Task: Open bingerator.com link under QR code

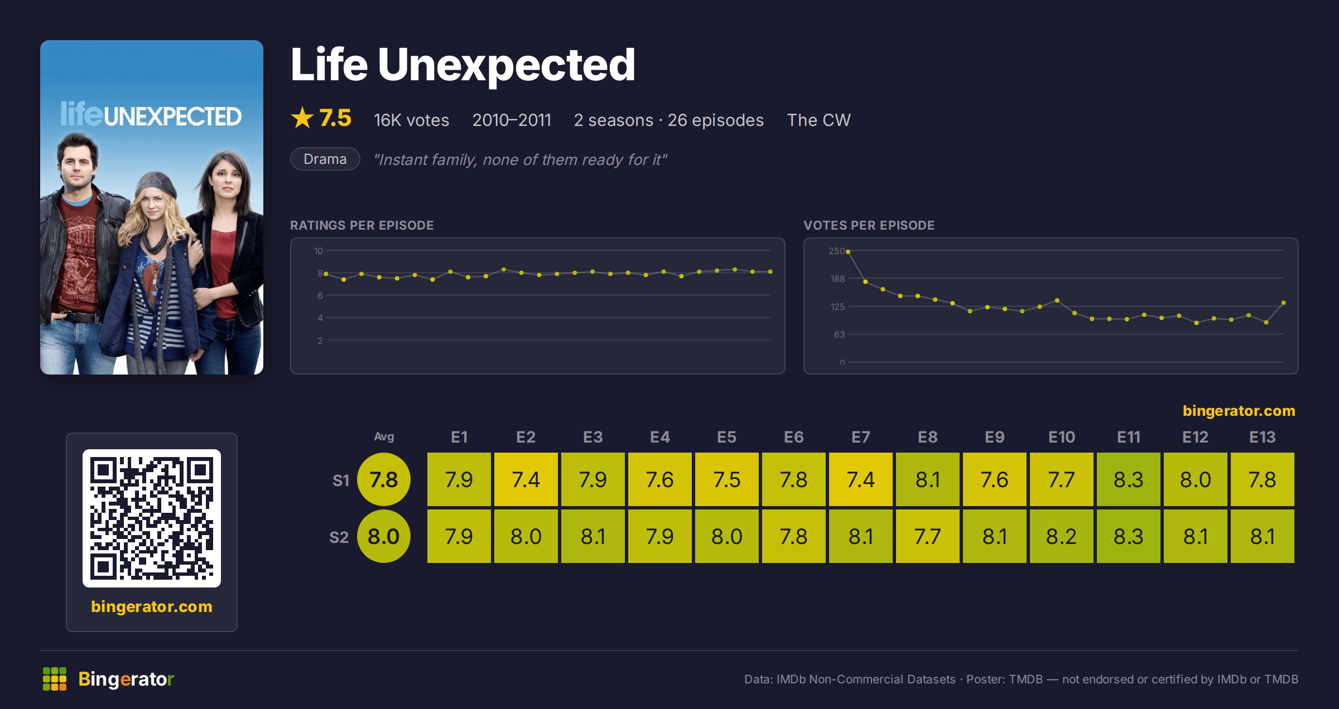Action: (x=152, y=606)
